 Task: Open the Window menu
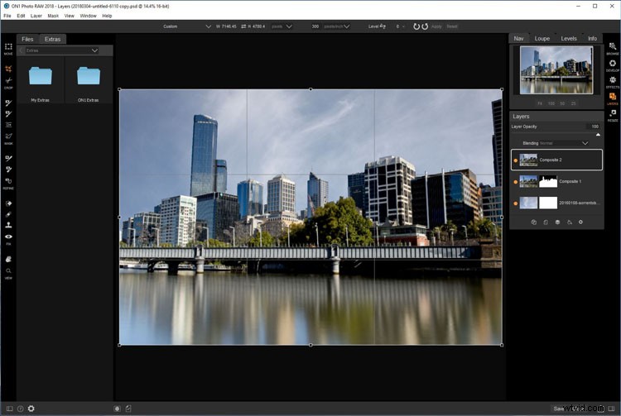pos(88,16)
